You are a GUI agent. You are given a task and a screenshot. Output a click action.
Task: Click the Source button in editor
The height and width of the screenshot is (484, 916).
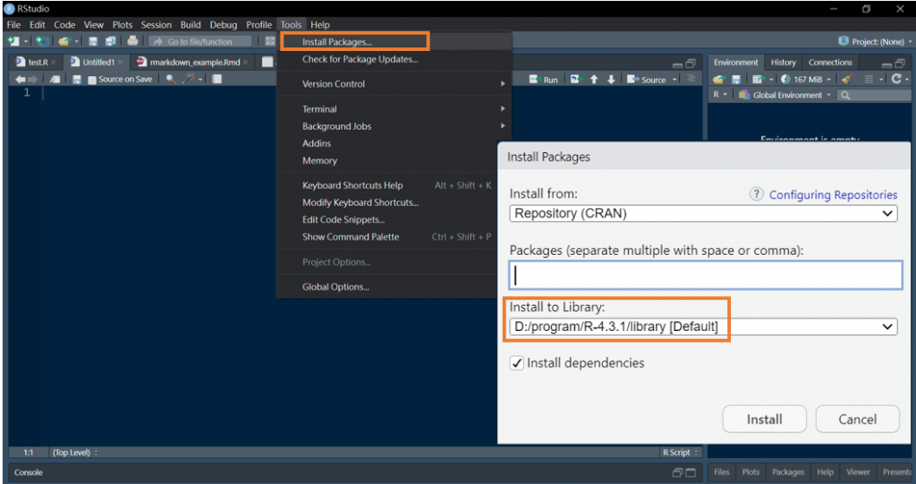click(647, 80)
